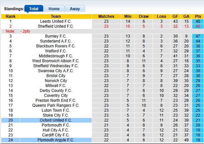Click the Rank column header
The image size is (204, 144).
10,16
